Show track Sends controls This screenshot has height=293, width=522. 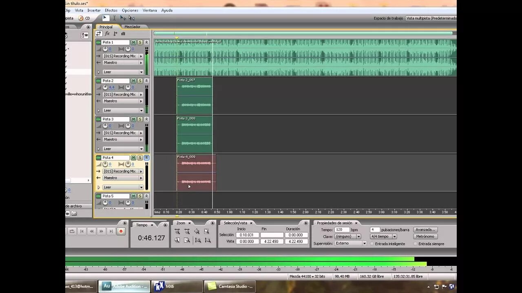[x=115, y=34]
